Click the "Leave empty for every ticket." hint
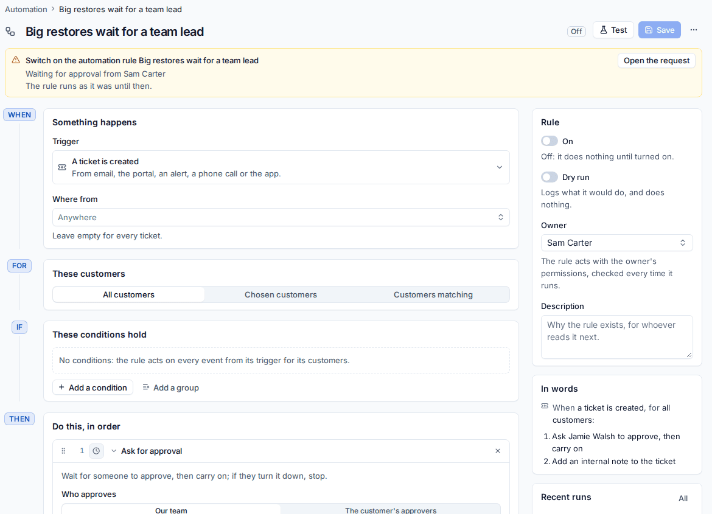The height and width of the screenshot is (514, 712). click(107, 235)
